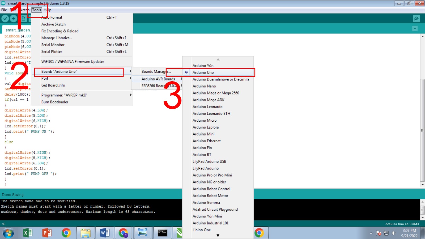425x239 pixels.
Task: Select Arduino Leonardo board
Action: click(x=218, y=106)
